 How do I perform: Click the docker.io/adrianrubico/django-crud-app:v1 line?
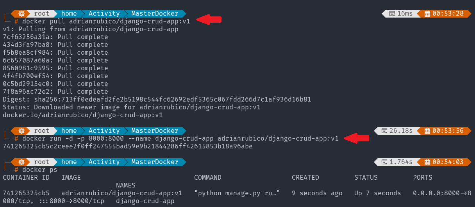pyautogui.click(x=83, y=115)
